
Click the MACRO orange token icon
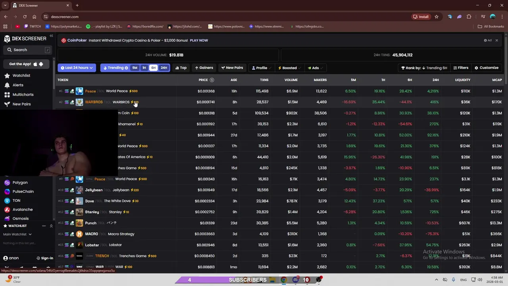(x=79, y=234)
